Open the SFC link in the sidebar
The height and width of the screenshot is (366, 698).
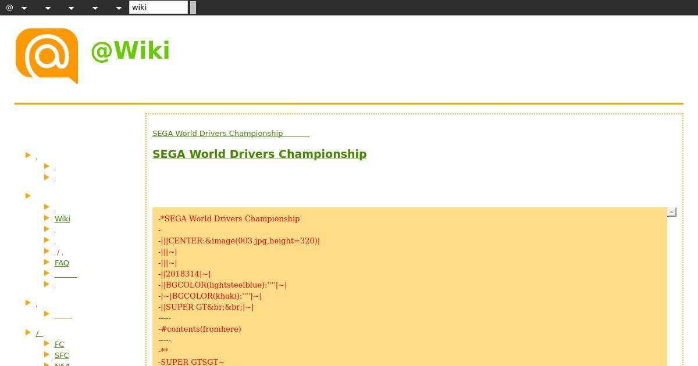(x=62, y=356)
